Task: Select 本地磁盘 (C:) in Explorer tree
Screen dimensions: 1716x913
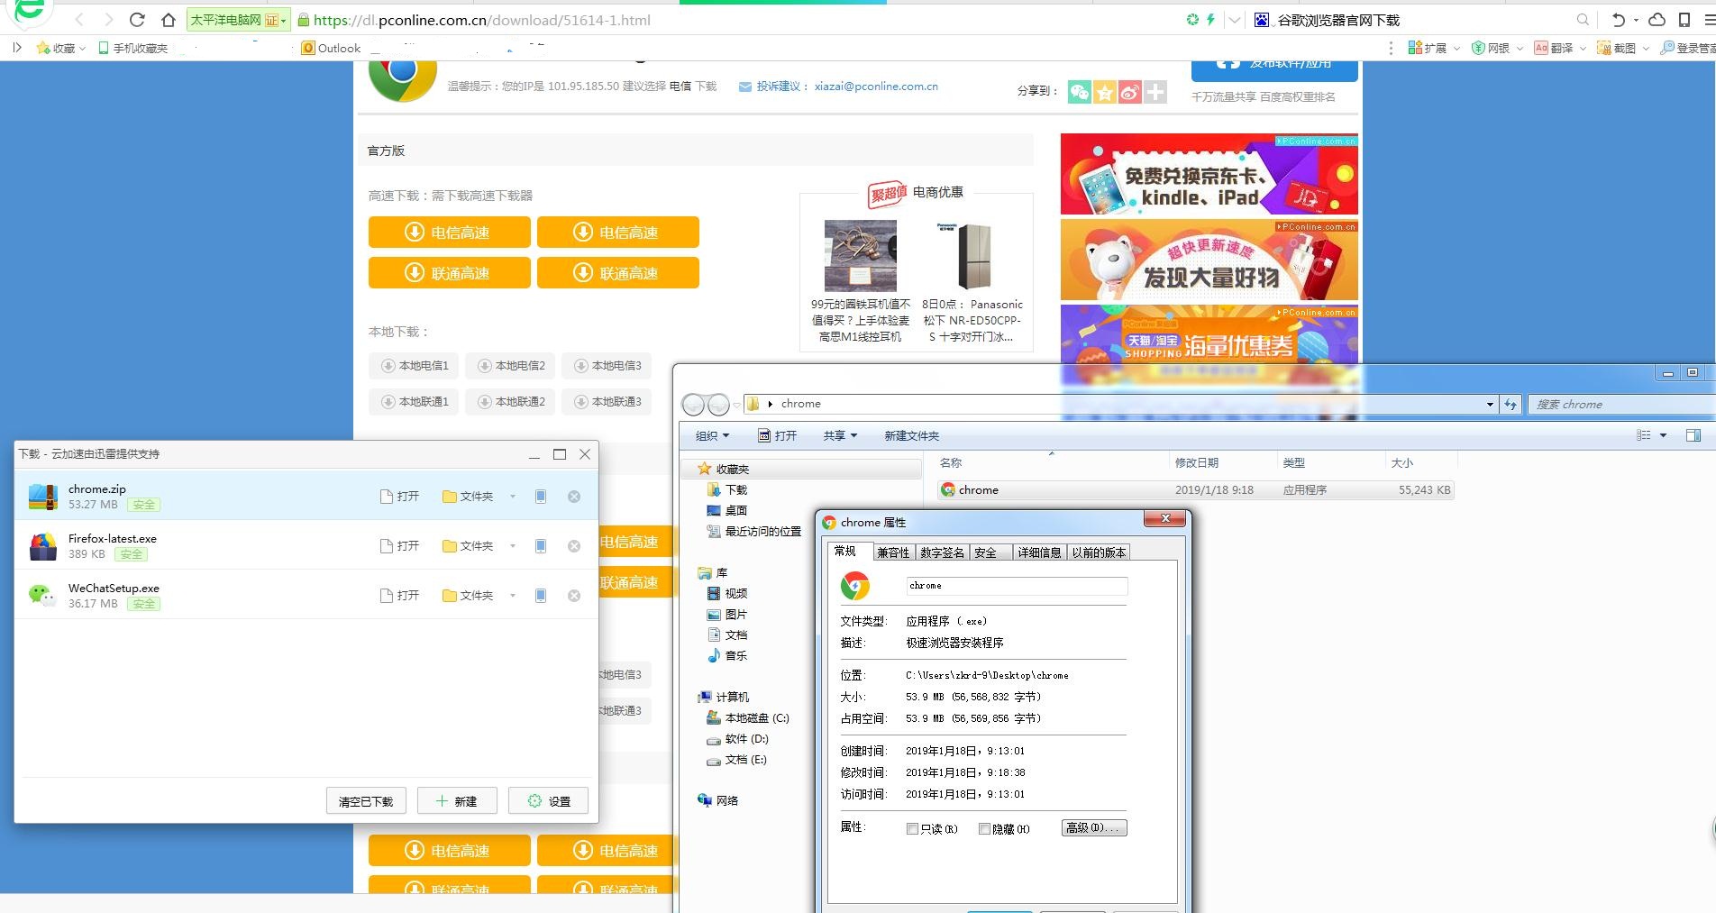Action: [748, 718]
